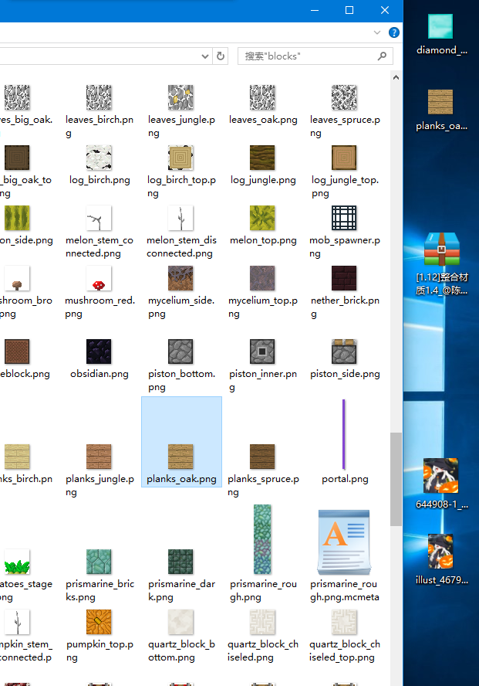Select the quartz_block_chiseled.png file icon
Image resolution: width=479 pixels, height=686 pixels.
pyautogui.click(x=262, y=622)
